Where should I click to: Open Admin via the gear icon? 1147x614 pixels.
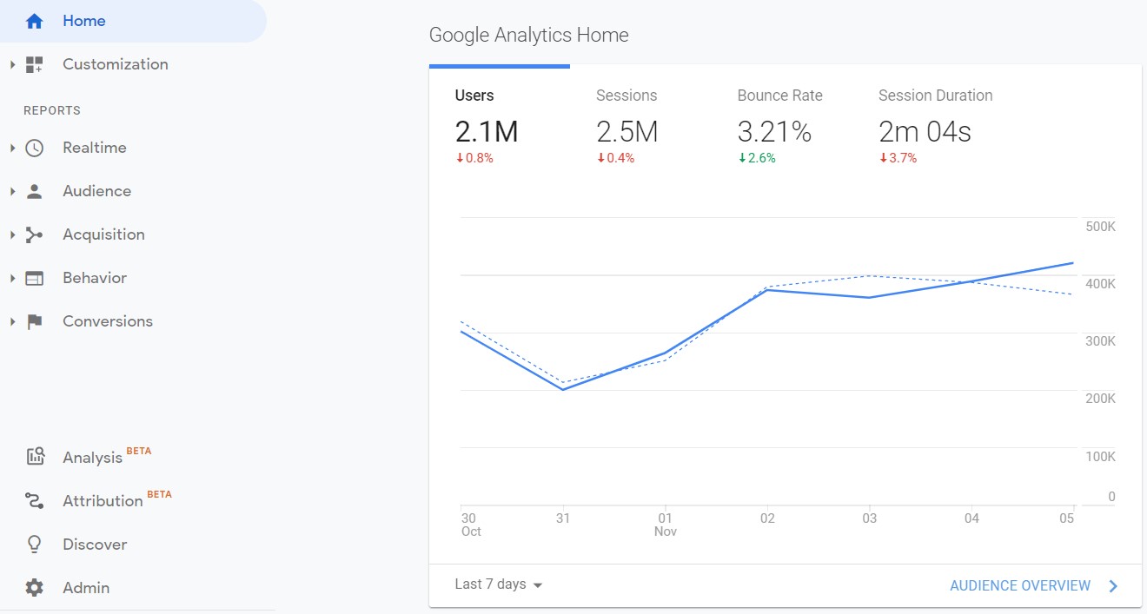[x=33, y=588]
